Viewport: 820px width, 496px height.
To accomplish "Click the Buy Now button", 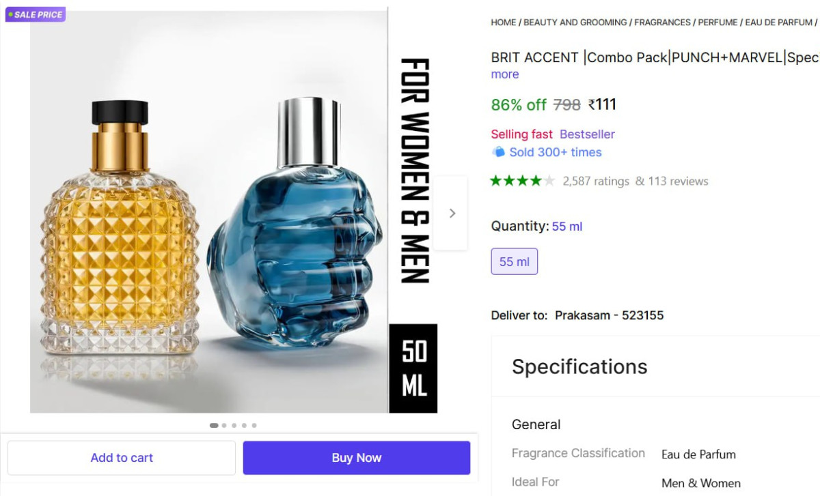I will pyautogui.click(x=357, y=458).
